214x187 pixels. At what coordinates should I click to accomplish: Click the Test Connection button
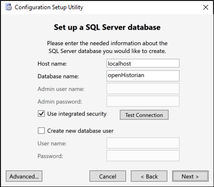pyautogui.click(x=144, y=115)
